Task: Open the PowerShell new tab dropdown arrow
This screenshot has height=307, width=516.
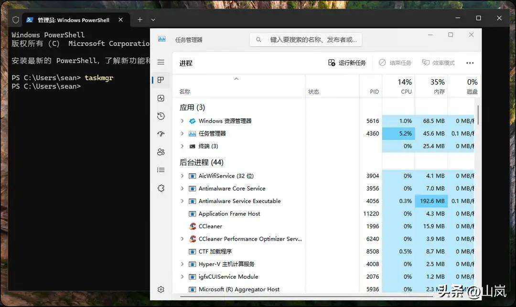Action: [153, 20]
